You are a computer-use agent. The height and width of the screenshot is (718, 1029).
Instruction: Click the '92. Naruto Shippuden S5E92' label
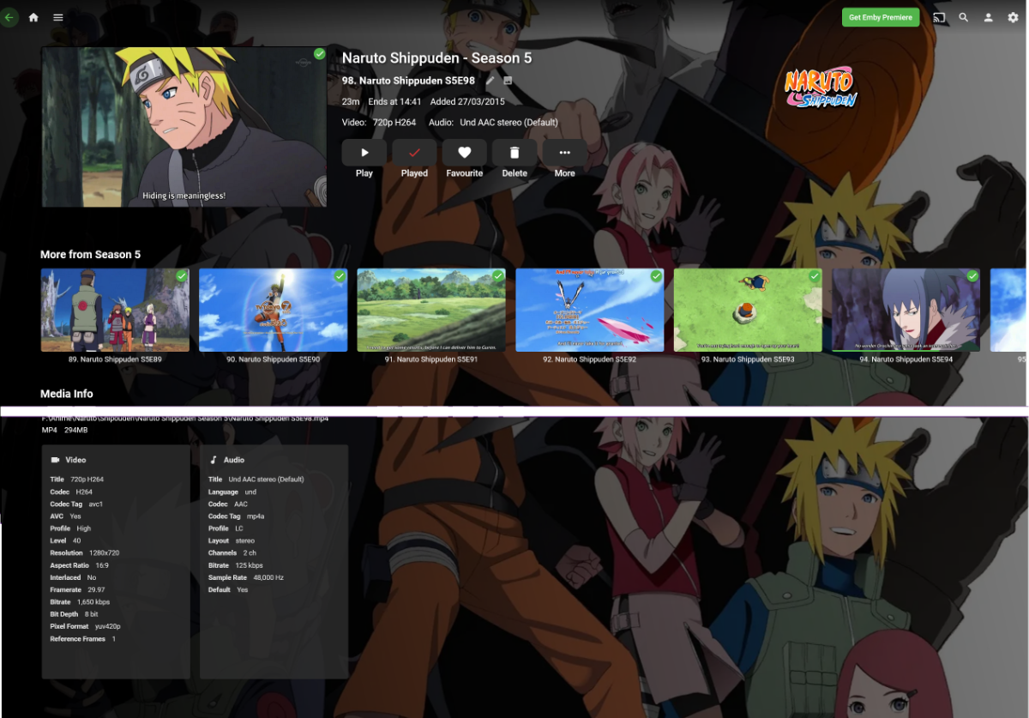click(590, 359)
